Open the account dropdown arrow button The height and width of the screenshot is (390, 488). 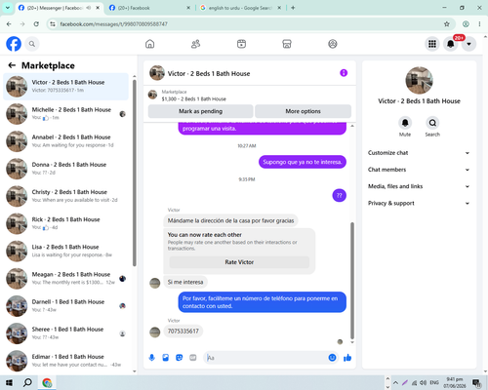coord(468,44)
